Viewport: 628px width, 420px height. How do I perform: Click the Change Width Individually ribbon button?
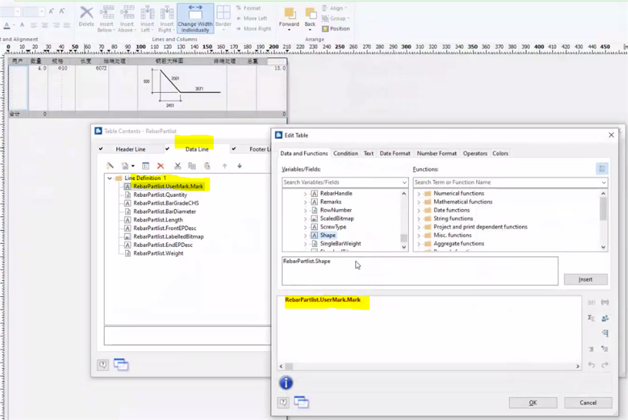(x=195, y=19)
